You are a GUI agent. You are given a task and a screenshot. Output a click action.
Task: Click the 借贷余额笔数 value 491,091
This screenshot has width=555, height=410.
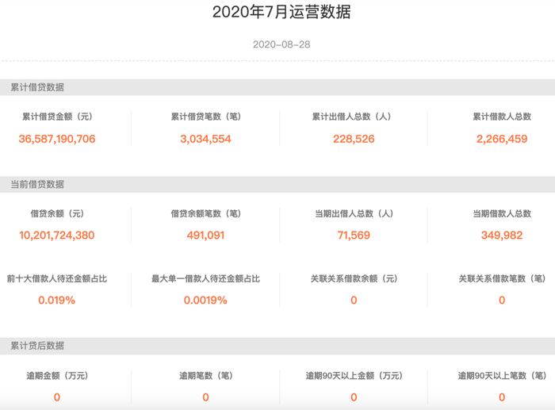pyautogui.click(x=205, y=236)
